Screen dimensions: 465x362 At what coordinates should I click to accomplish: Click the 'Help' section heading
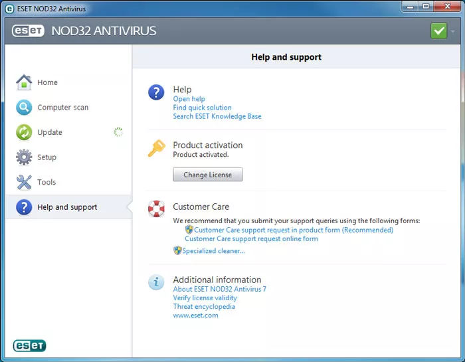coord(182,89)
